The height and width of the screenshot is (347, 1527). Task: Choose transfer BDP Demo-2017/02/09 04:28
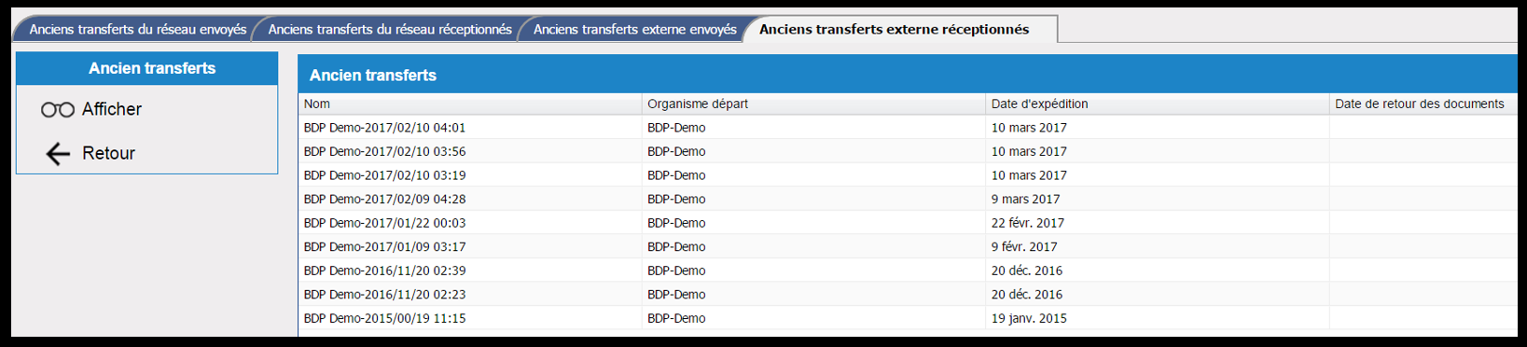coord(908,199)
